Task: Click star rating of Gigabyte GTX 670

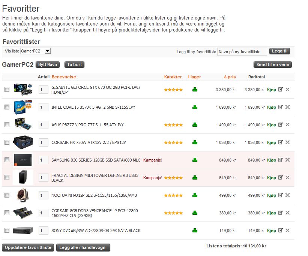Action: coord(173,90)
